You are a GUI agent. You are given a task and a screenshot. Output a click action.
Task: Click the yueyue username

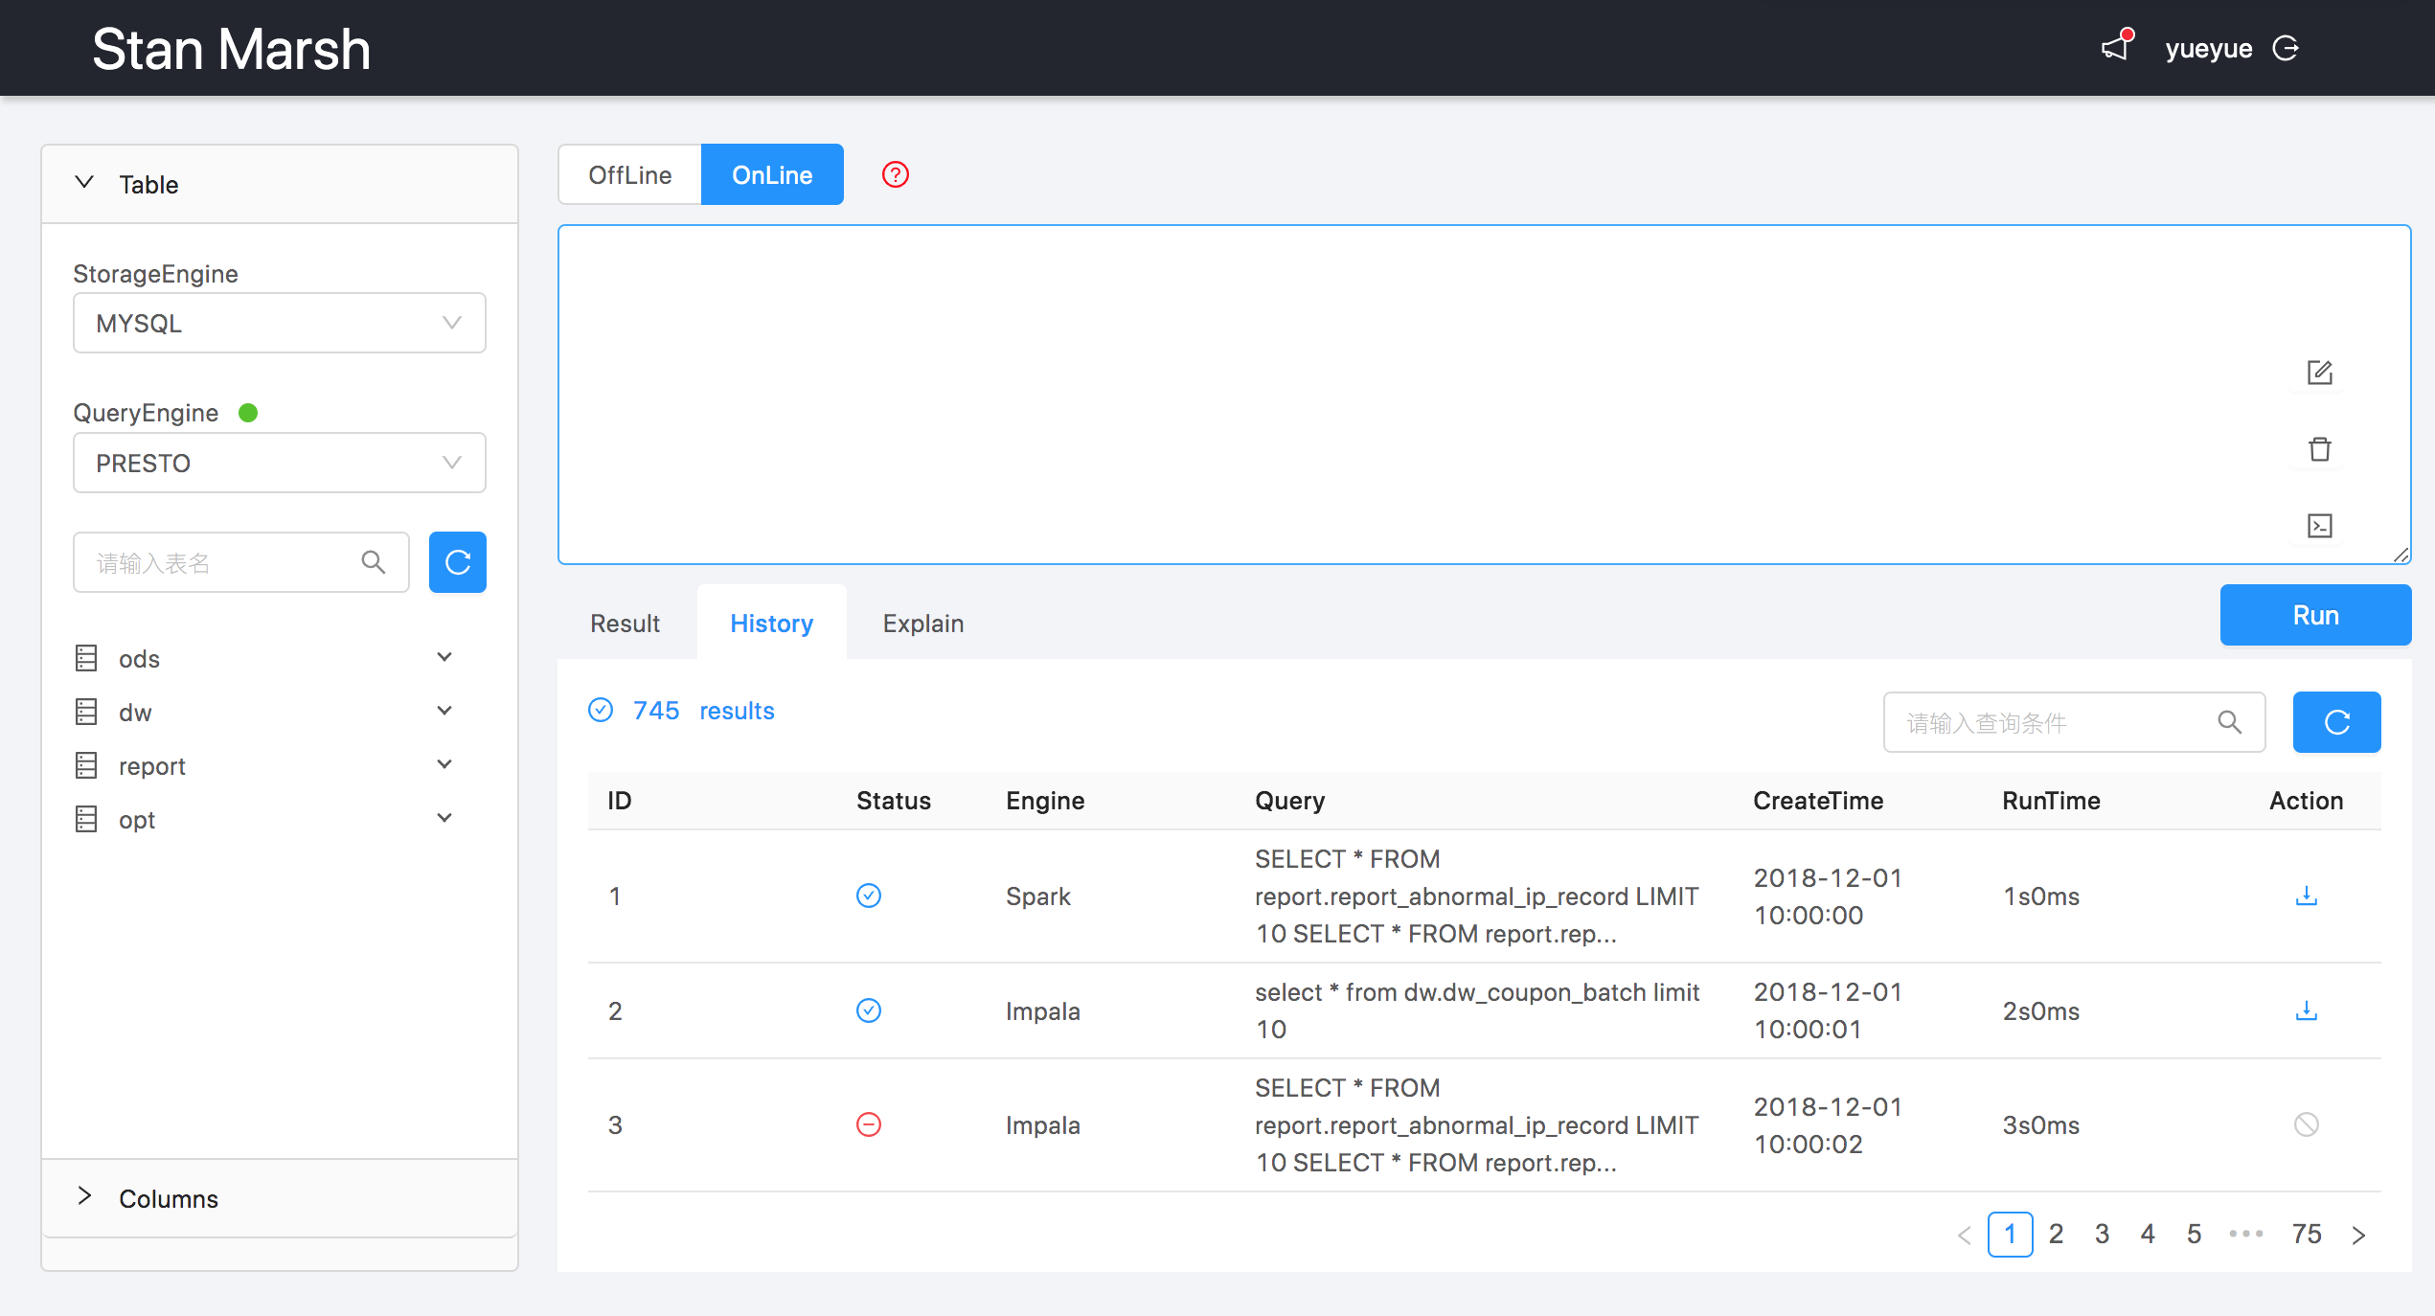[2209, 48]
